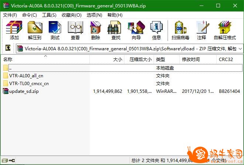Select the parent directory ".." folder icon
This screenshot has height=165, width=244.
pos(6,68)
